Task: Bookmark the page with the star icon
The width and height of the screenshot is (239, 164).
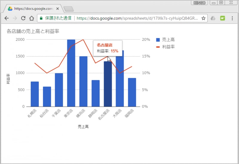Action: [x=203, y=18]
